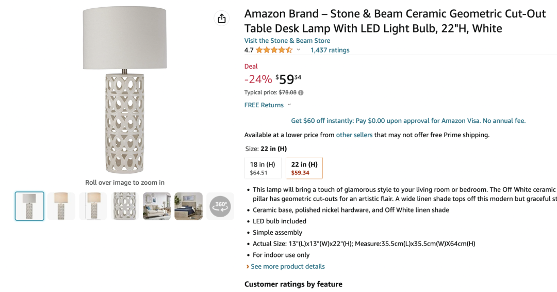View the third lamp thumbnail

[93, 206]
